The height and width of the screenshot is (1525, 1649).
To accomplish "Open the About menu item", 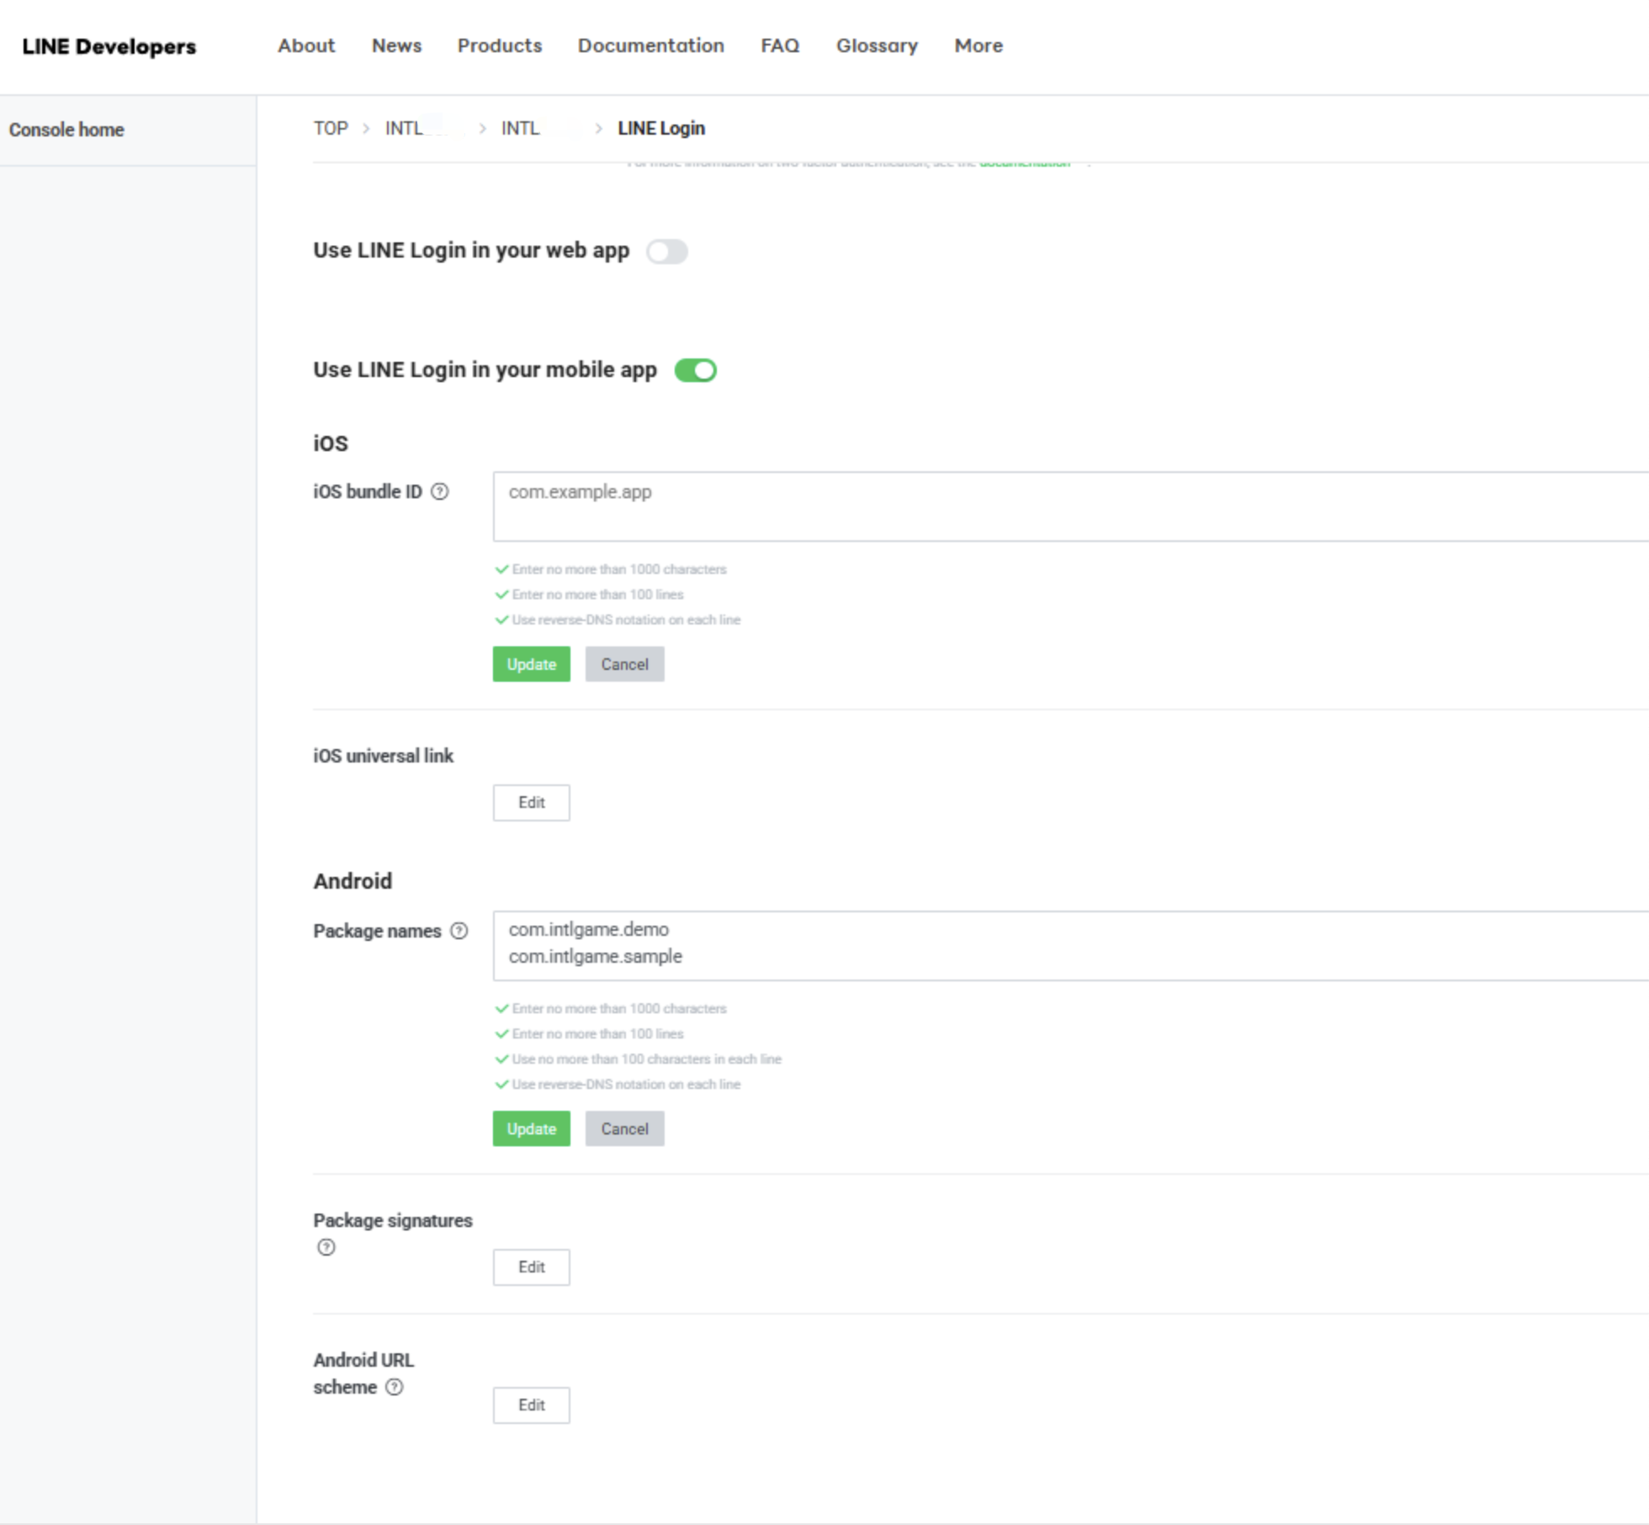I will pyautogui.click(x=306, y=45).
